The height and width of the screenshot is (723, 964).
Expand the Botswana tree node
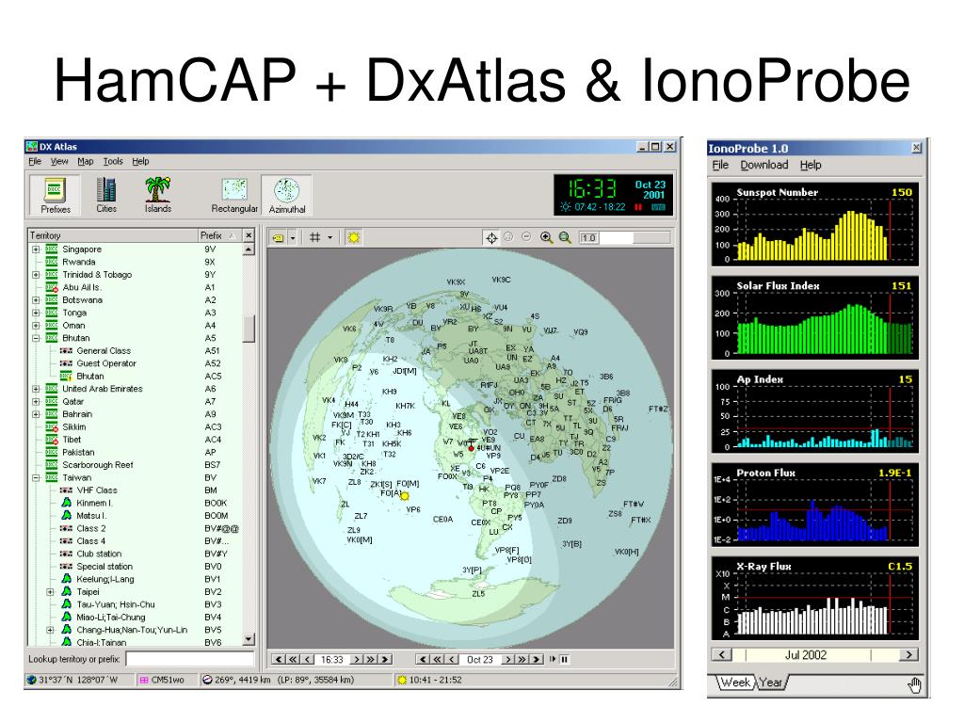[x=36, y=300]
